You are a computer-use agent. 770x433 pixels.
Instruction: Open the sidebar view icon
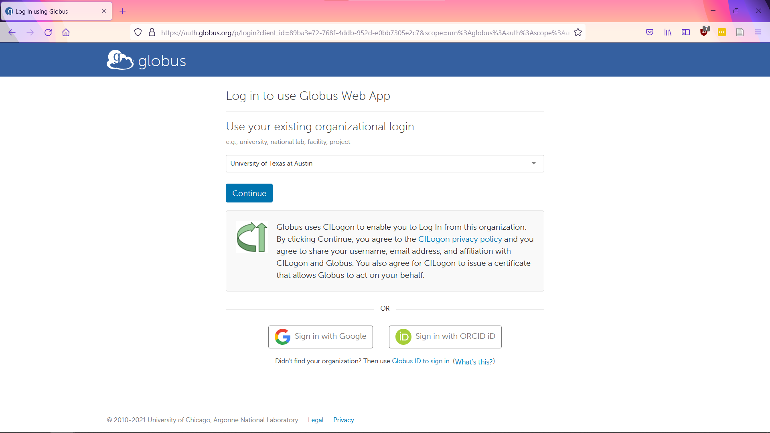[686, 32]
